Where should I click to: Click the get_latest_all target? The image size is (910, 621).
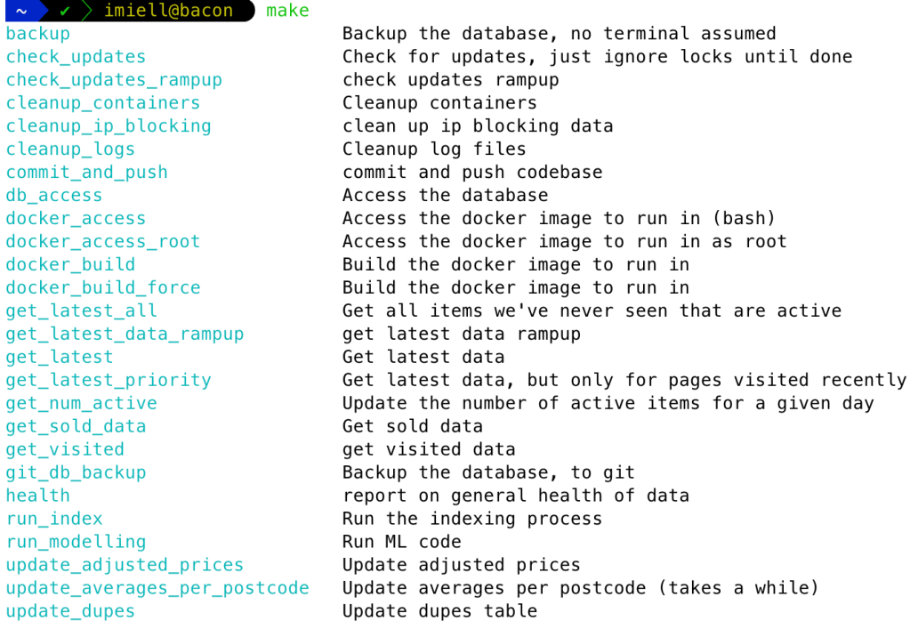point(81,311)
